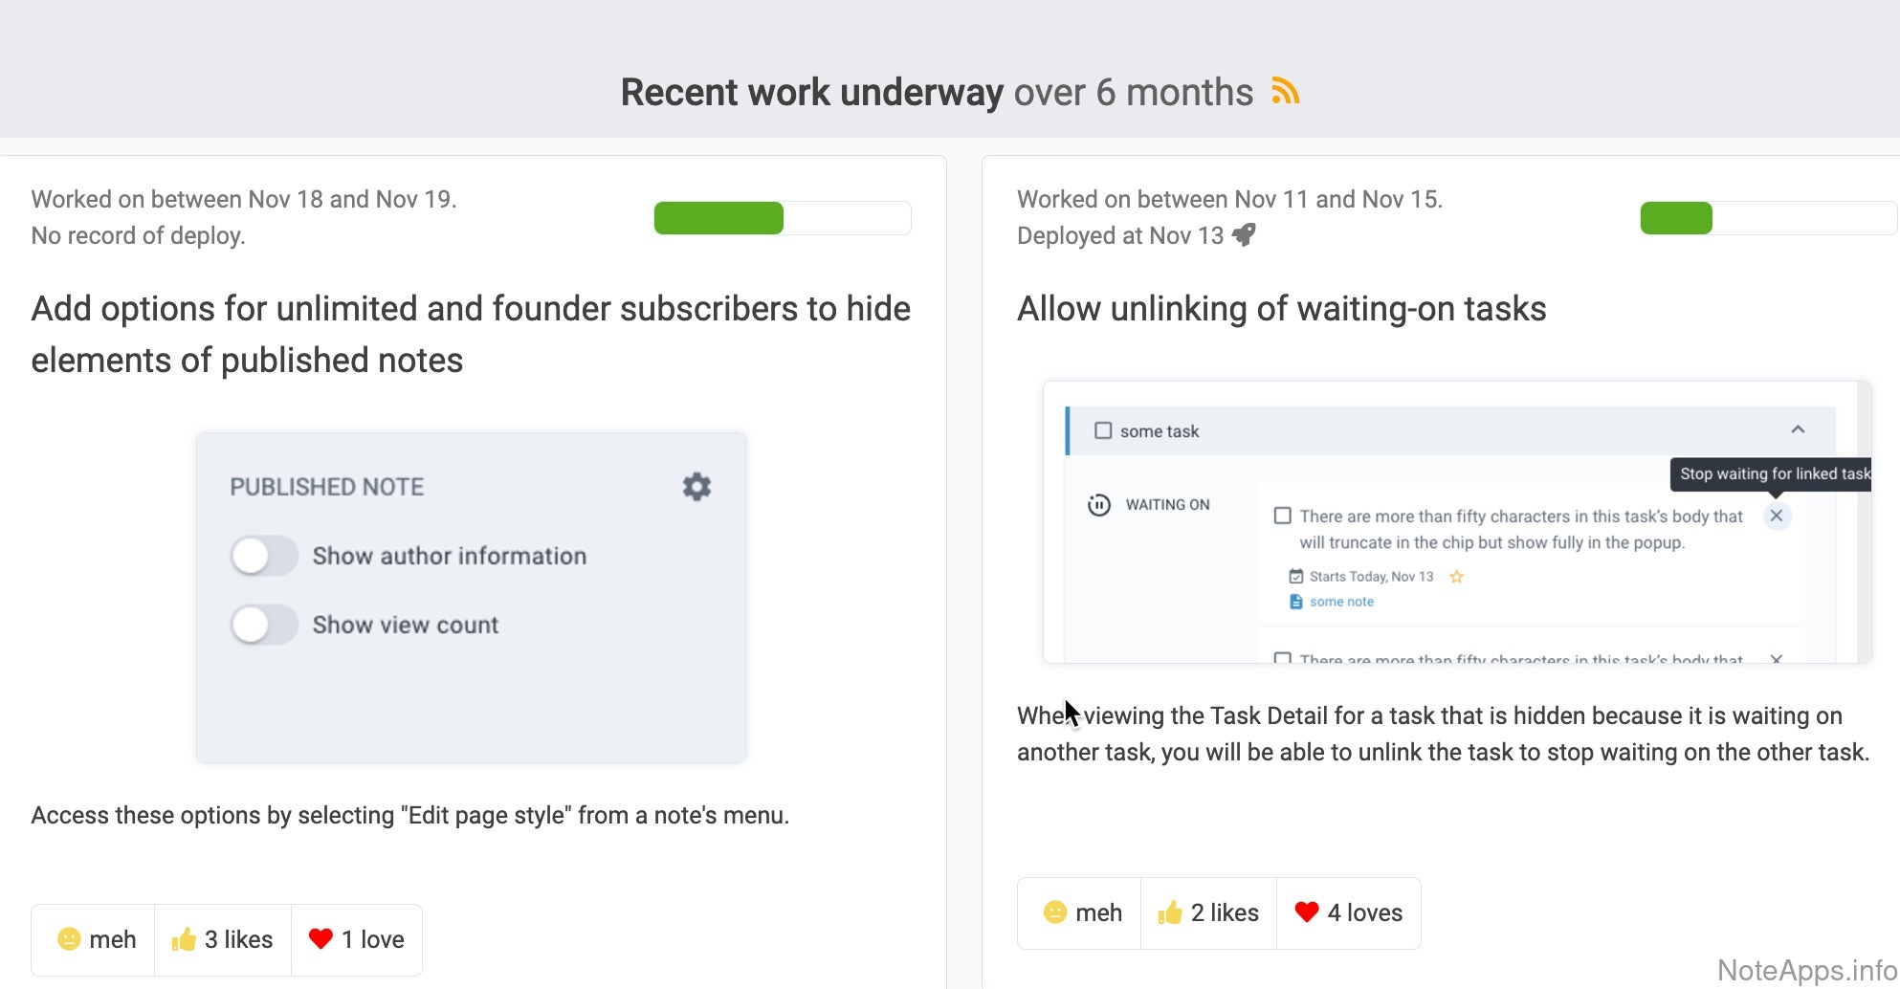Open the 'Allow unlinking of waiting-on tasks' heading
This screenshot has height=989, width=1900.
(1281, 309)
